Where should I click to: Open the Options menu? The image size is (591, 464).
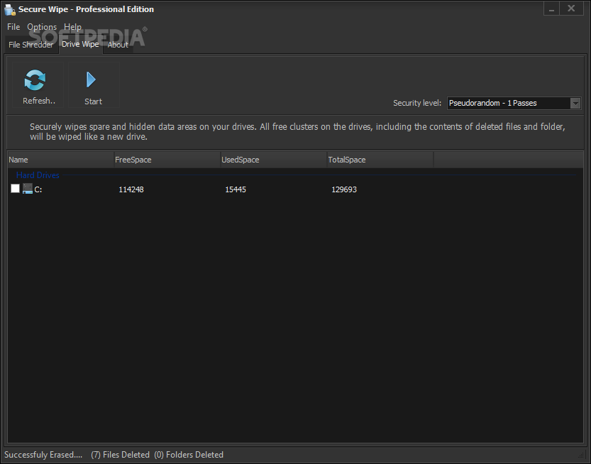point(42,27)
